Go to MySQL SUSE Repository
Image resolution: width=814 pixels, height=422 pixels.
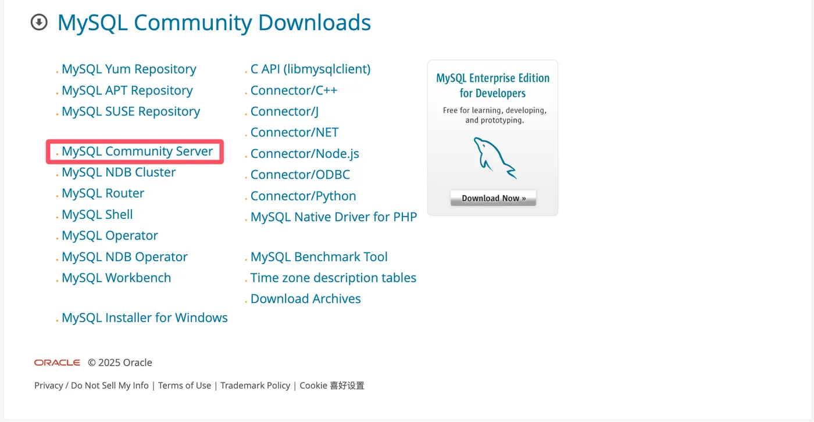tap(131, 111)
